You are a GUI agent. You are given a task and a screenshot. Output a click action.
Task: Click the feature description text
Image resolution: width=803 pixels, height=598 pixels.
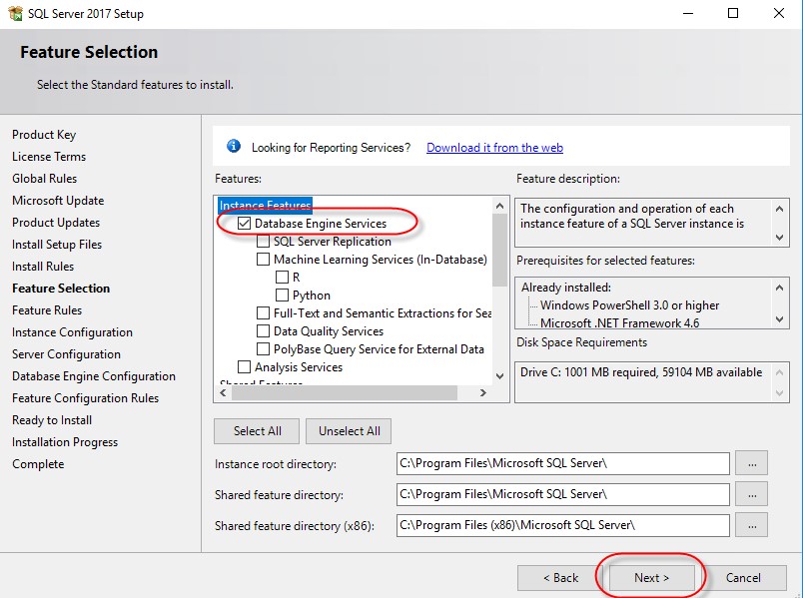coord(632,216)
